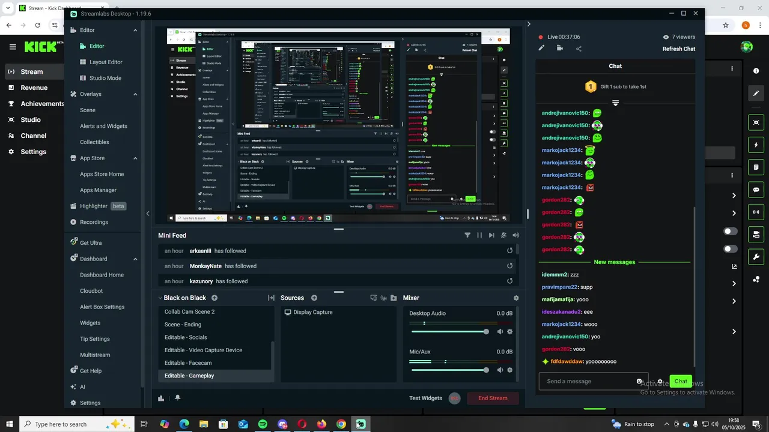Click Test Widgets

[x=426, y=398]
